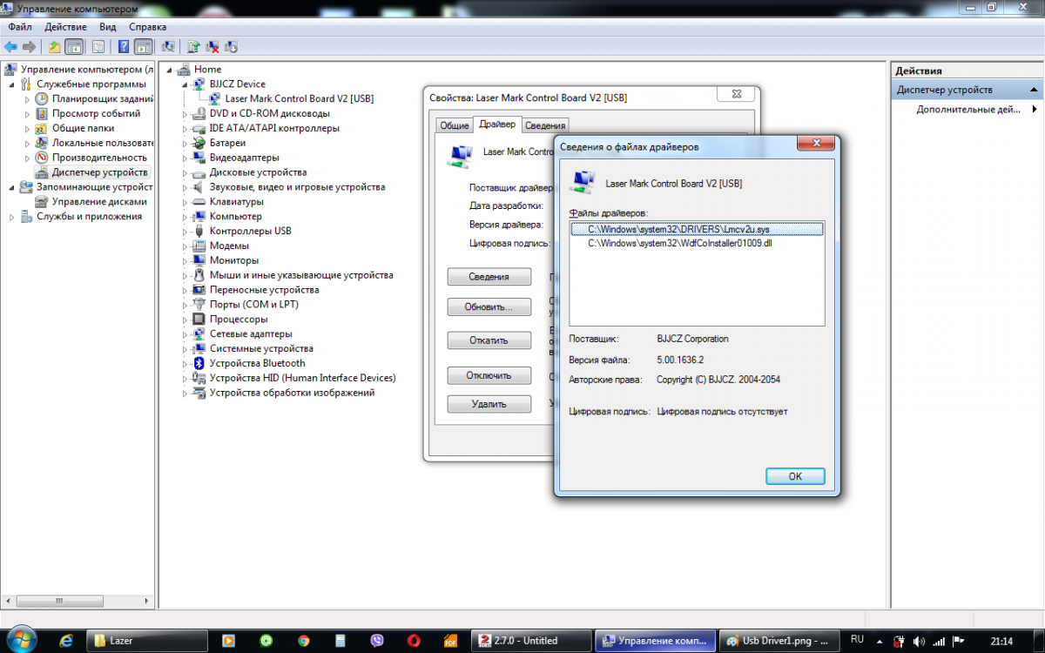Click the Up one level folder icon
Image resolution: width=1045 pixels, height=653 pixels.
pos(55,47)
